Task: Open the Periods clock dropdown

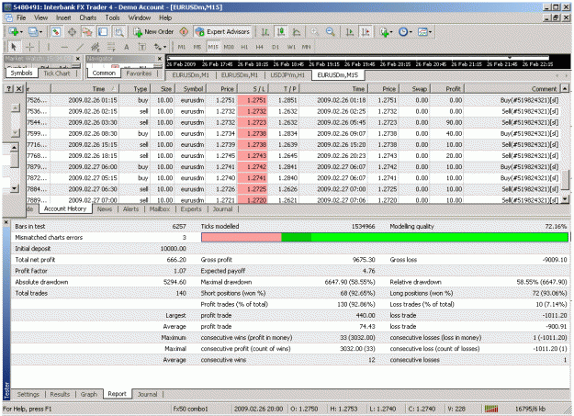Action: point(405,32)
